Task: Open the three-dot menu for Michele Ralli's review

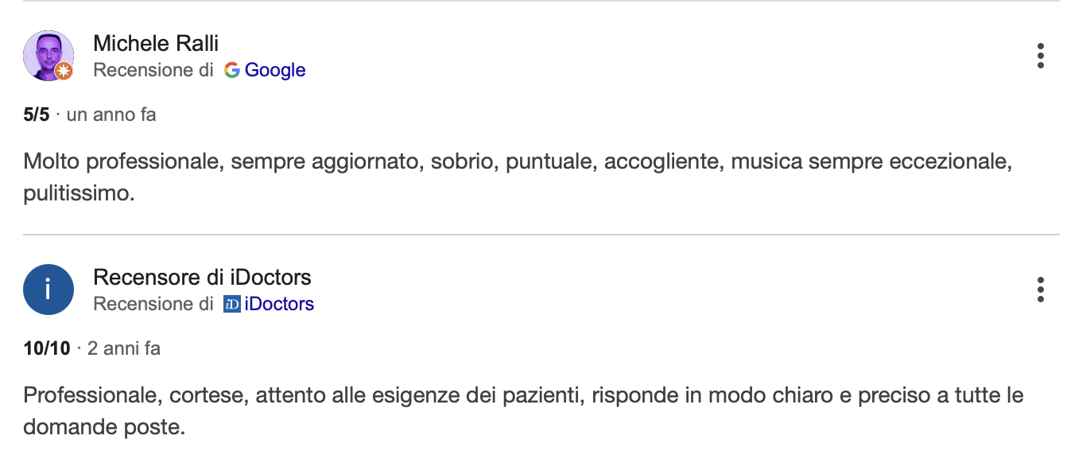Action: (1040, 56)
